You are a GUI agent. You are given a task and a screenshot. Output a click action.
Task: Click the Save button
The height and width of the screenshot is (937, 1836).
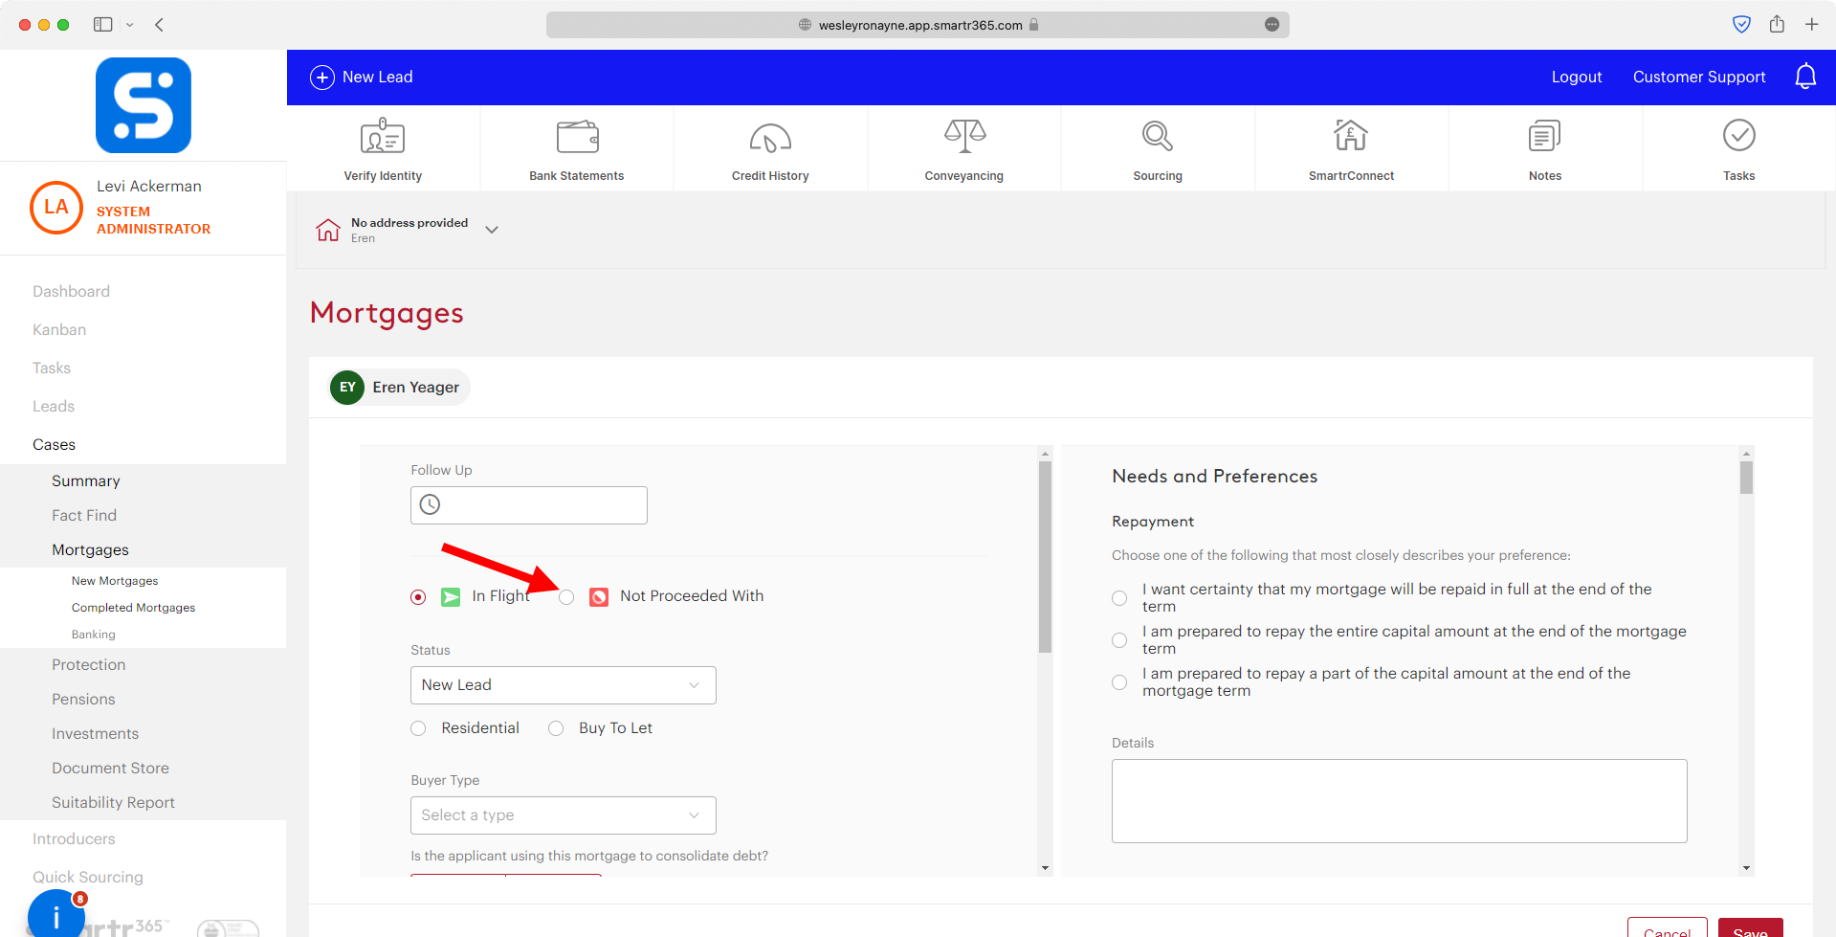click(1750, 928)
